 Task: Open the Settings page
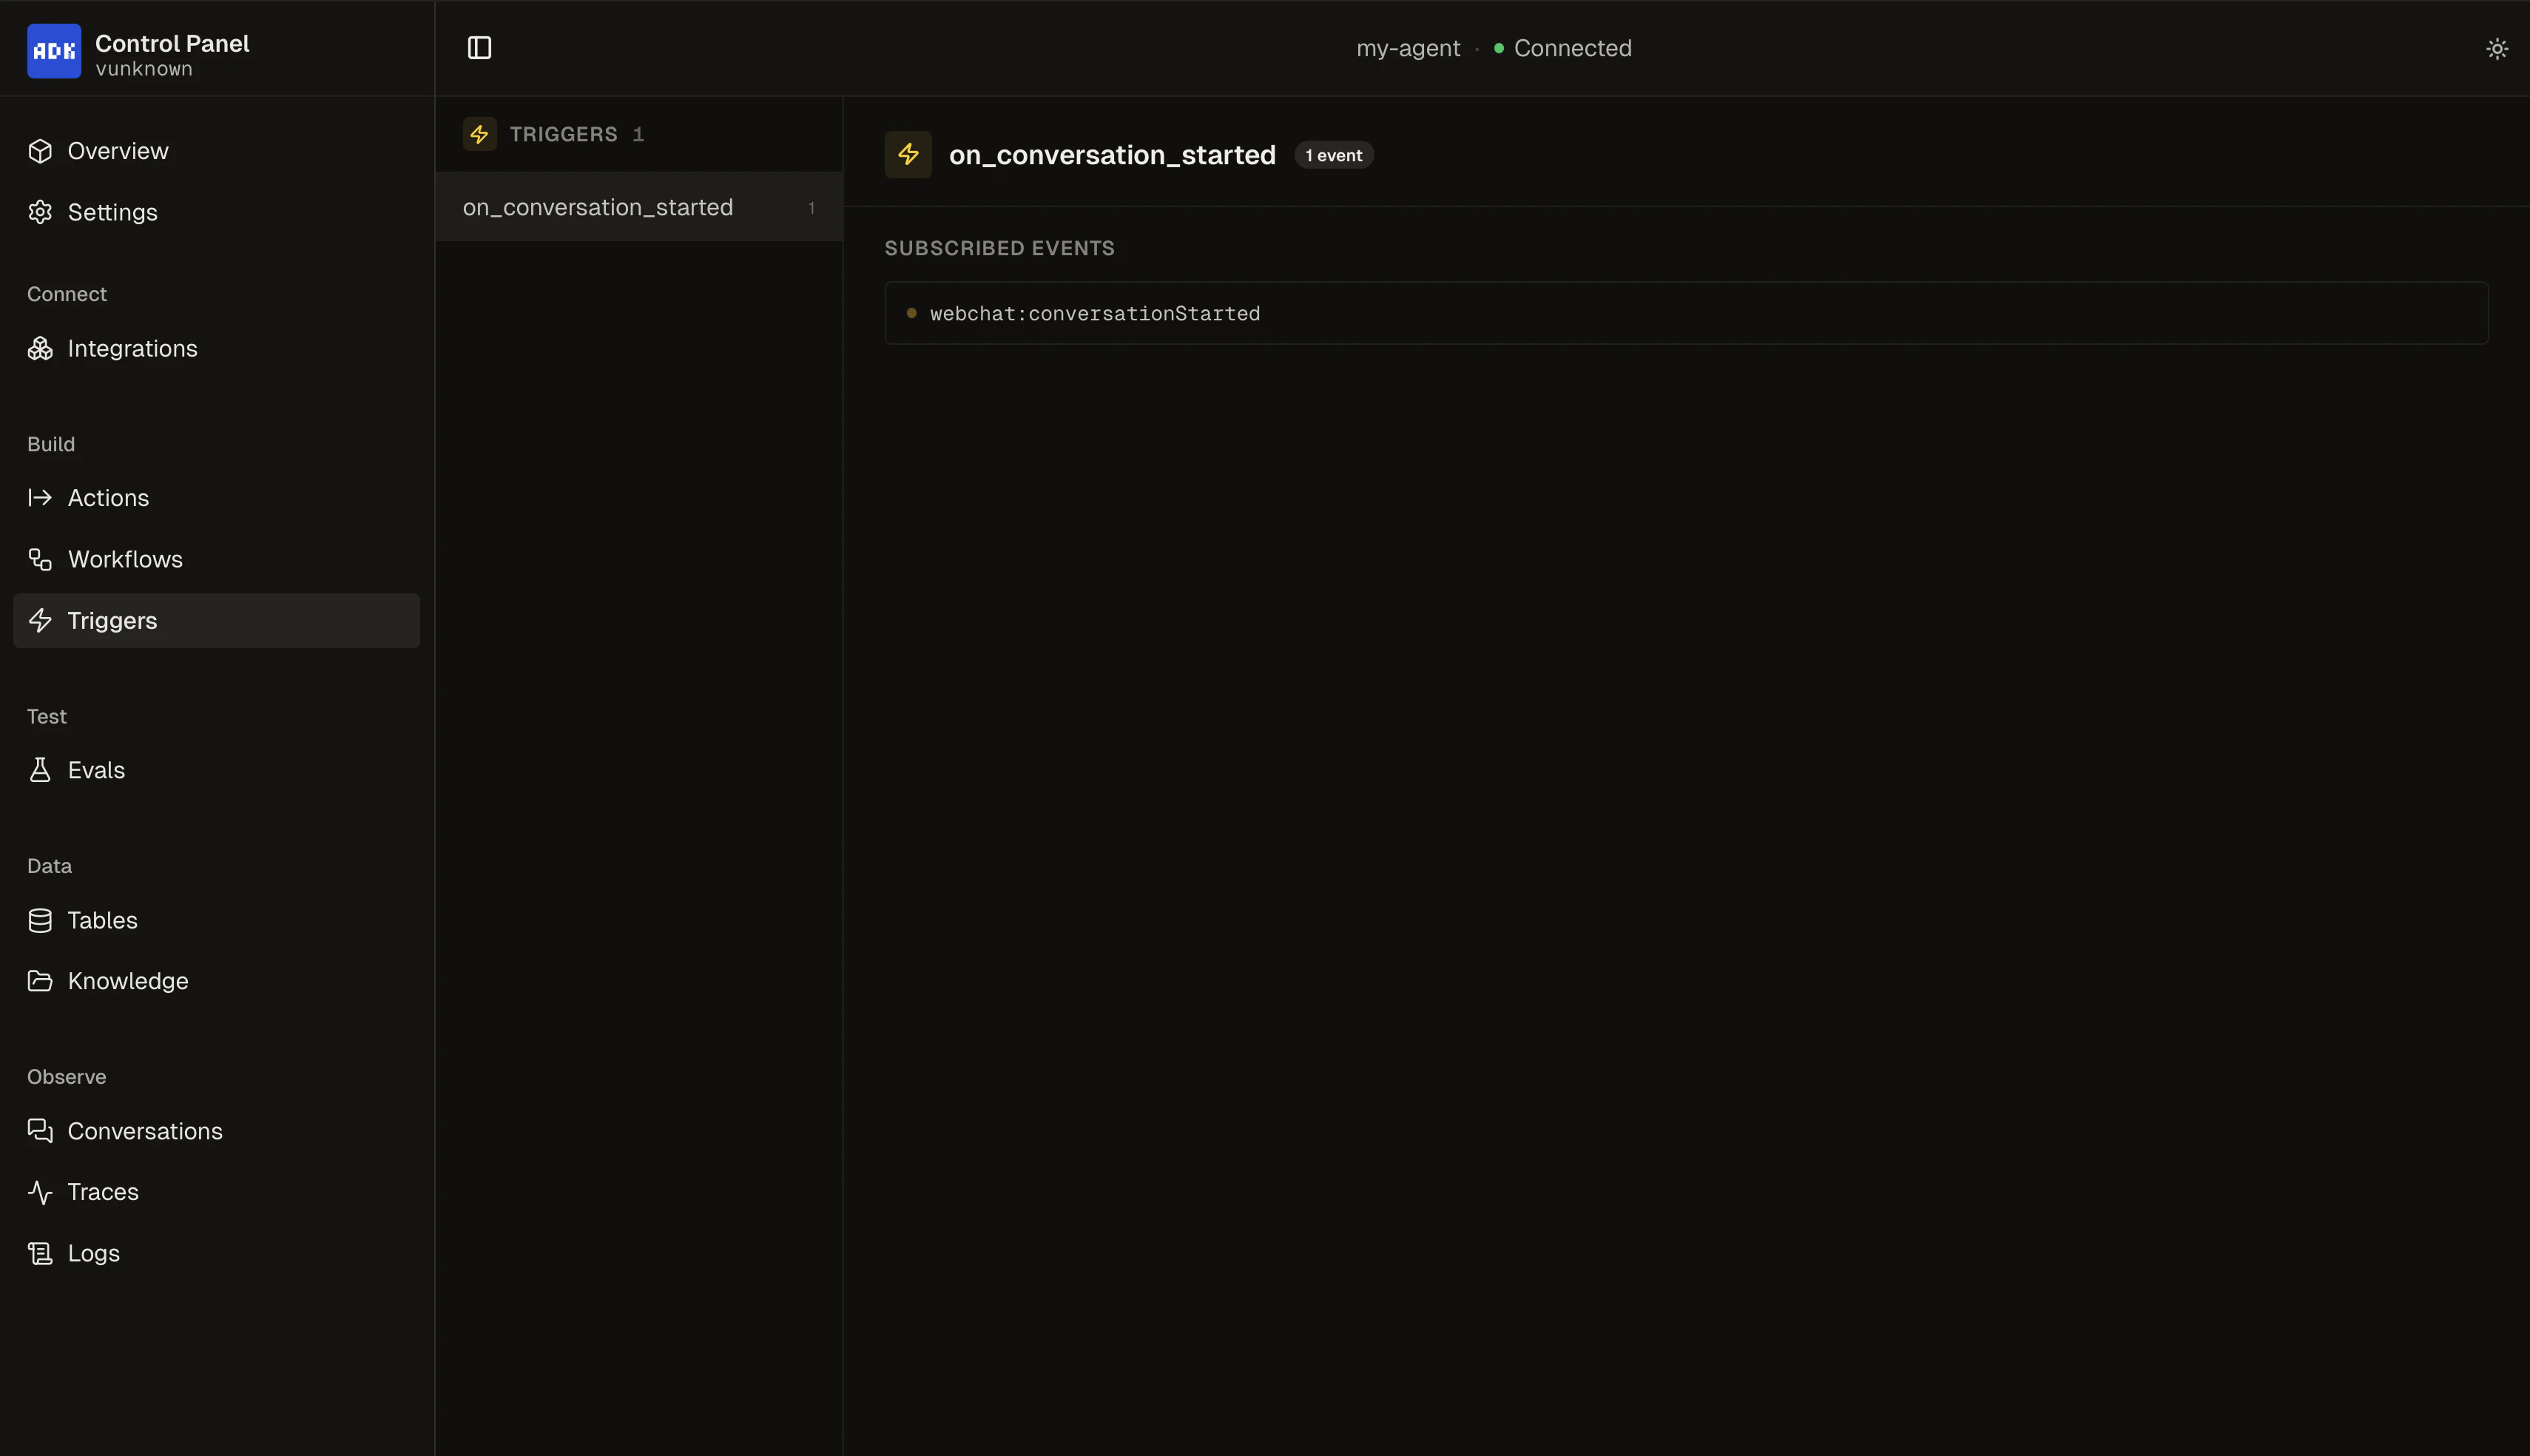[112, 211]
